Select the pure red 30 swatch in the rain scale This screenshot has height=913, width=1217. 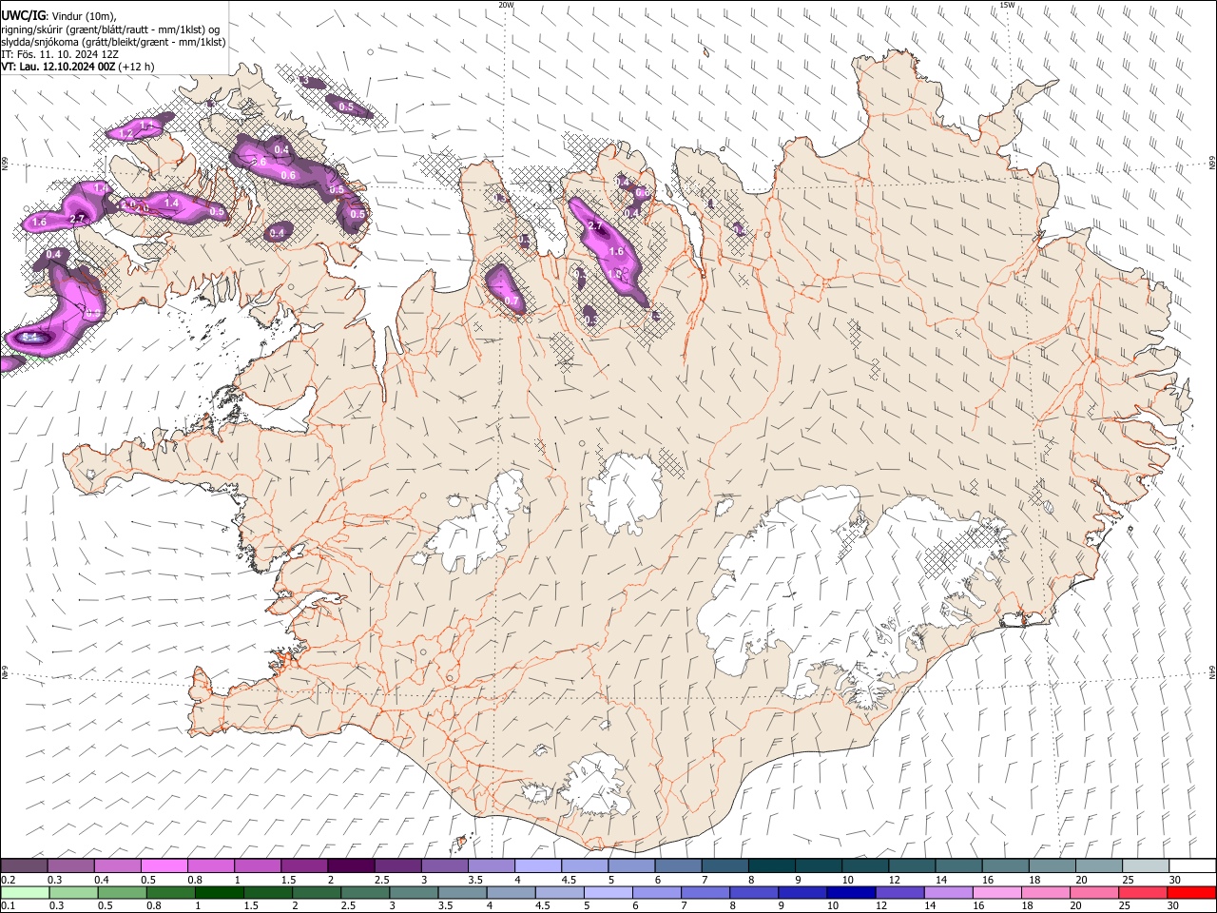pyautogui.click(x=1192, y=893)
